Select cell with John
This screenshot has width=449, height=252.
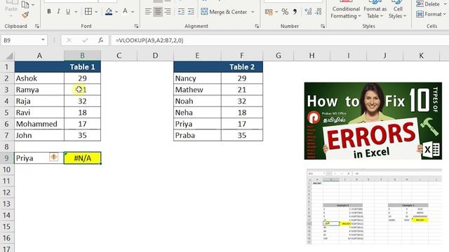[39, 135]
